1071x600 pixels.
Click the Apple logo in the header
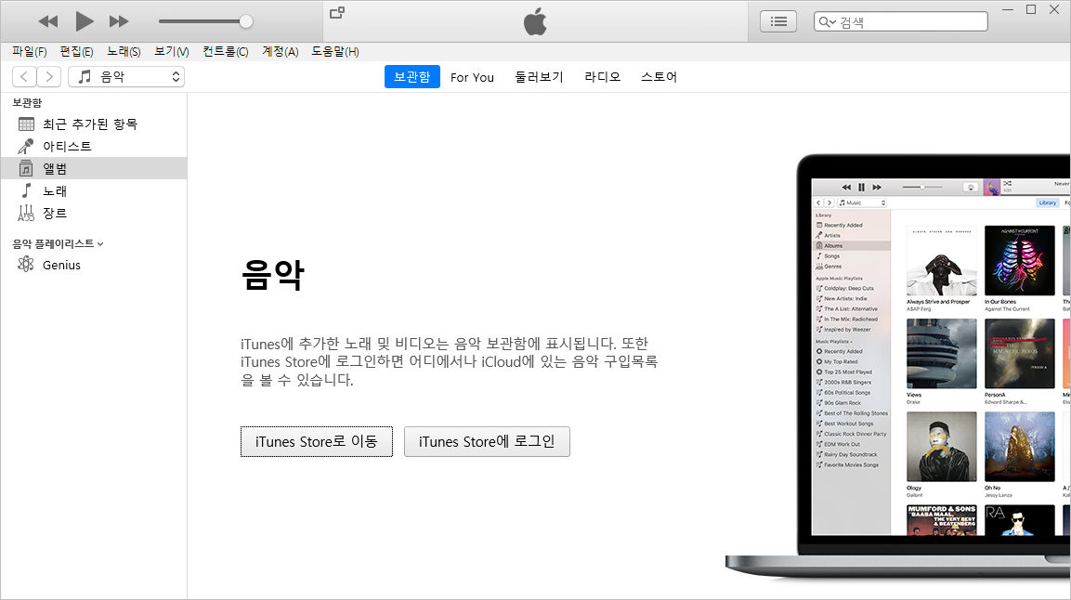point(535,21)
